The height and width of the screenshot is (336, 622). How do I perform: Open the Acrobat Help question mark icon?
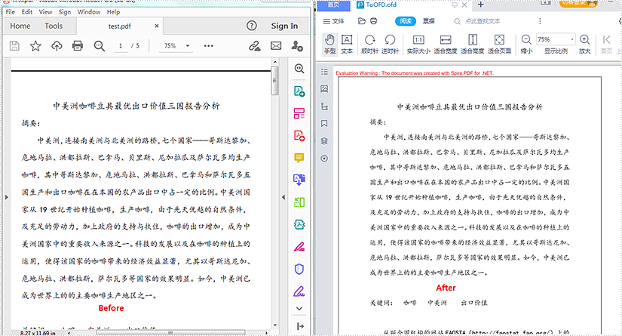pyautogui.click(x=252, y=26)
